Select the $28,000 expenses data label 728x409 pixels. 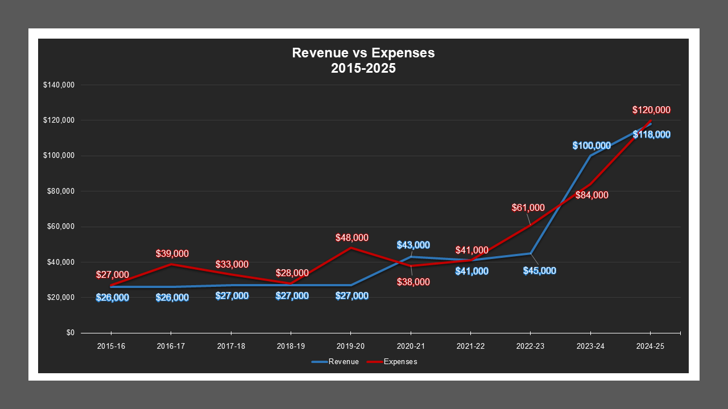[x=292, y=273]
